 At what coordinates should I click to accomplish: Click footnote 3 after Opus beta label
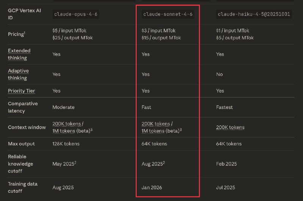(x=91, y=130)
